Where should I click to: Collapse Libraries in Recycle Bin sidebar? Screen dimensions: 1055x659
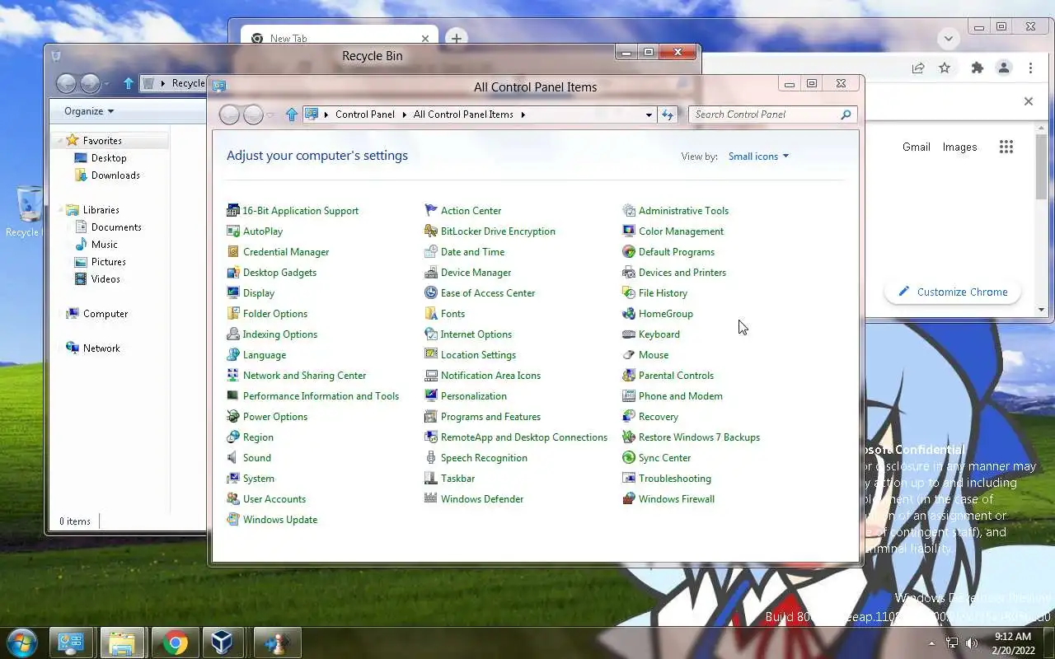[60, 210]
